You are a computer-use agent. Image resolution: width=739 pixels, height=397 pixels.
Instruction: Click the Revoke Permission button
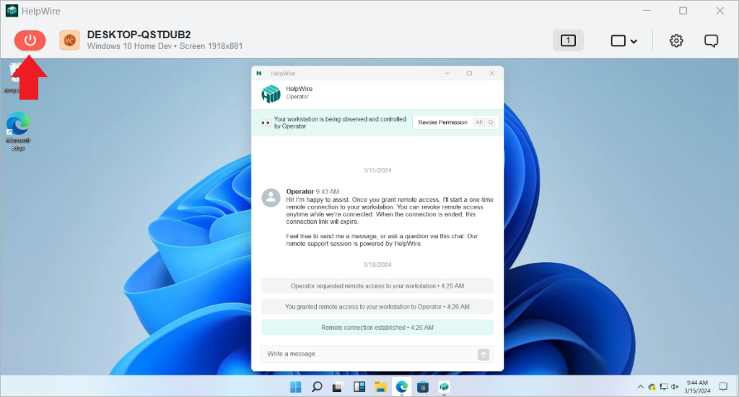coord(442,122)
